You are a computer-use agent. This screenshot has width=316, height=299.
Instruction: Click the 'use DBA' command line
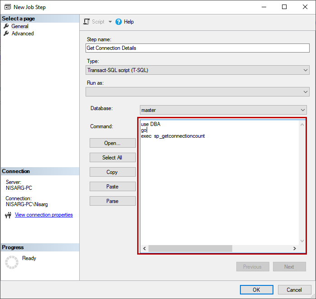coord(151,124)
